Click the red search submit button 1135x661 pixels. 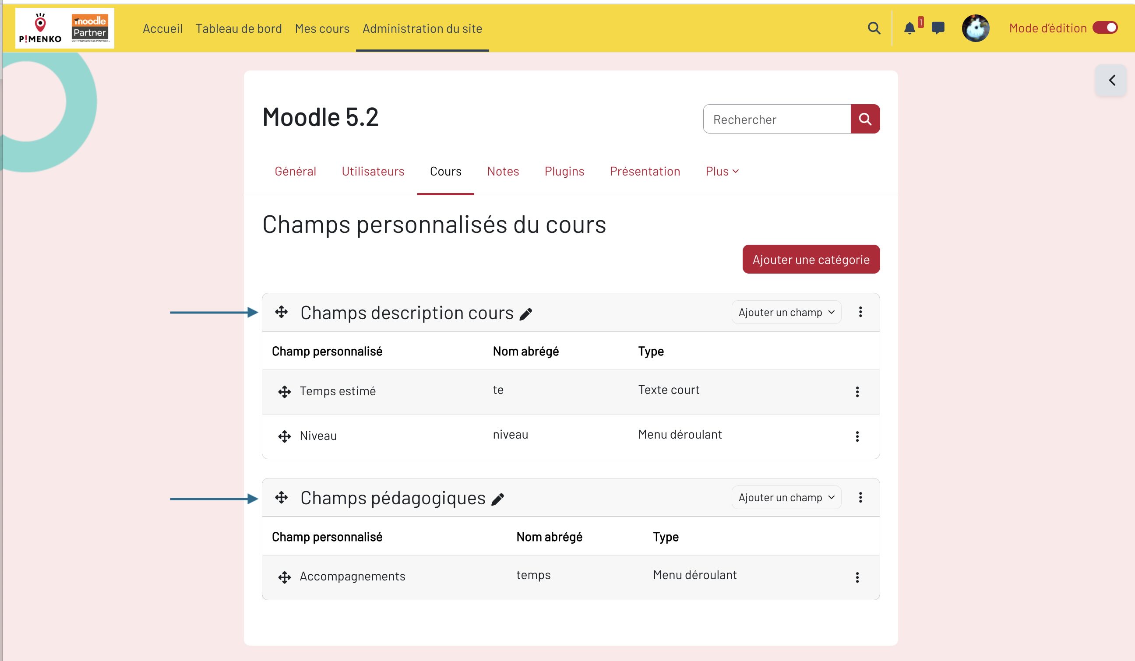865,120
